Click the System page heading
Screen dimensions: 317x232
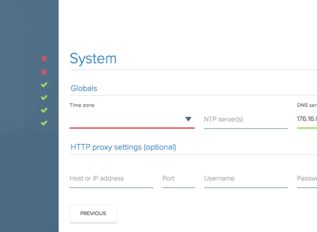tap(93, 59)
